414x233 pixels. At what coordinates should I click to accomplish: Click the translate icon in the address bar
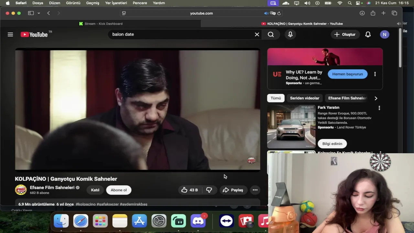point(273,13)
